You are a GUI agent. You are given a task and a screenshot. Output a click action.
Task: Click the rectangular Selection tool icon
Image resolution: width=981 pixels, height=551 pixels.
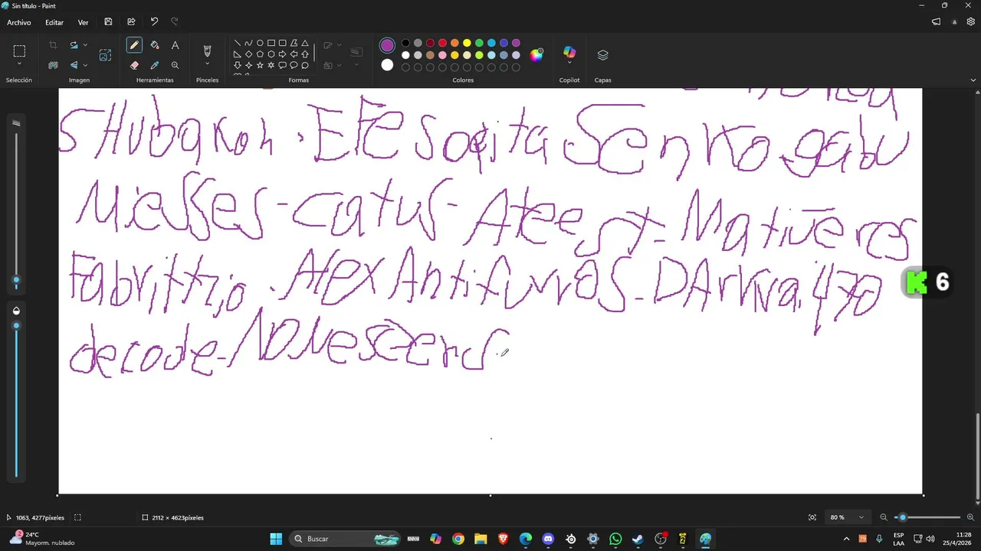coord(19,51)
